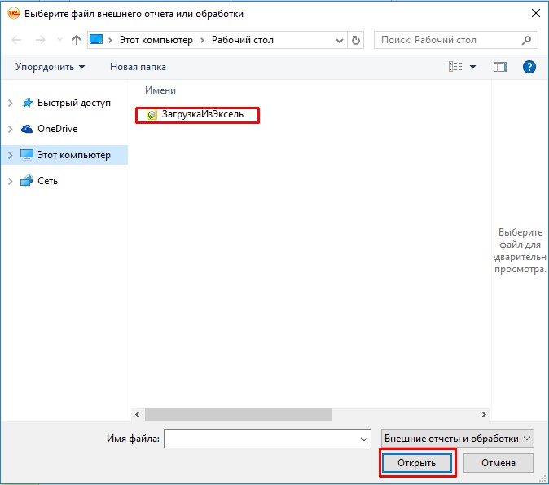Click the computer icon in address bar
This screenshot has width=549, height=485.
tap(96, 39)
